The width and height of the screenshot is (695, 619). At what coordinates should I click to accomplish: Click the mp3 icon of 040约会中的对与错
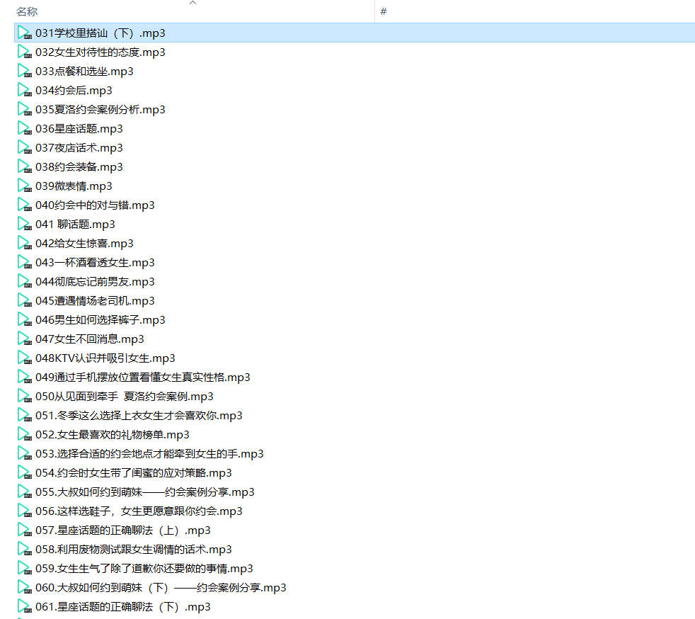24,205
